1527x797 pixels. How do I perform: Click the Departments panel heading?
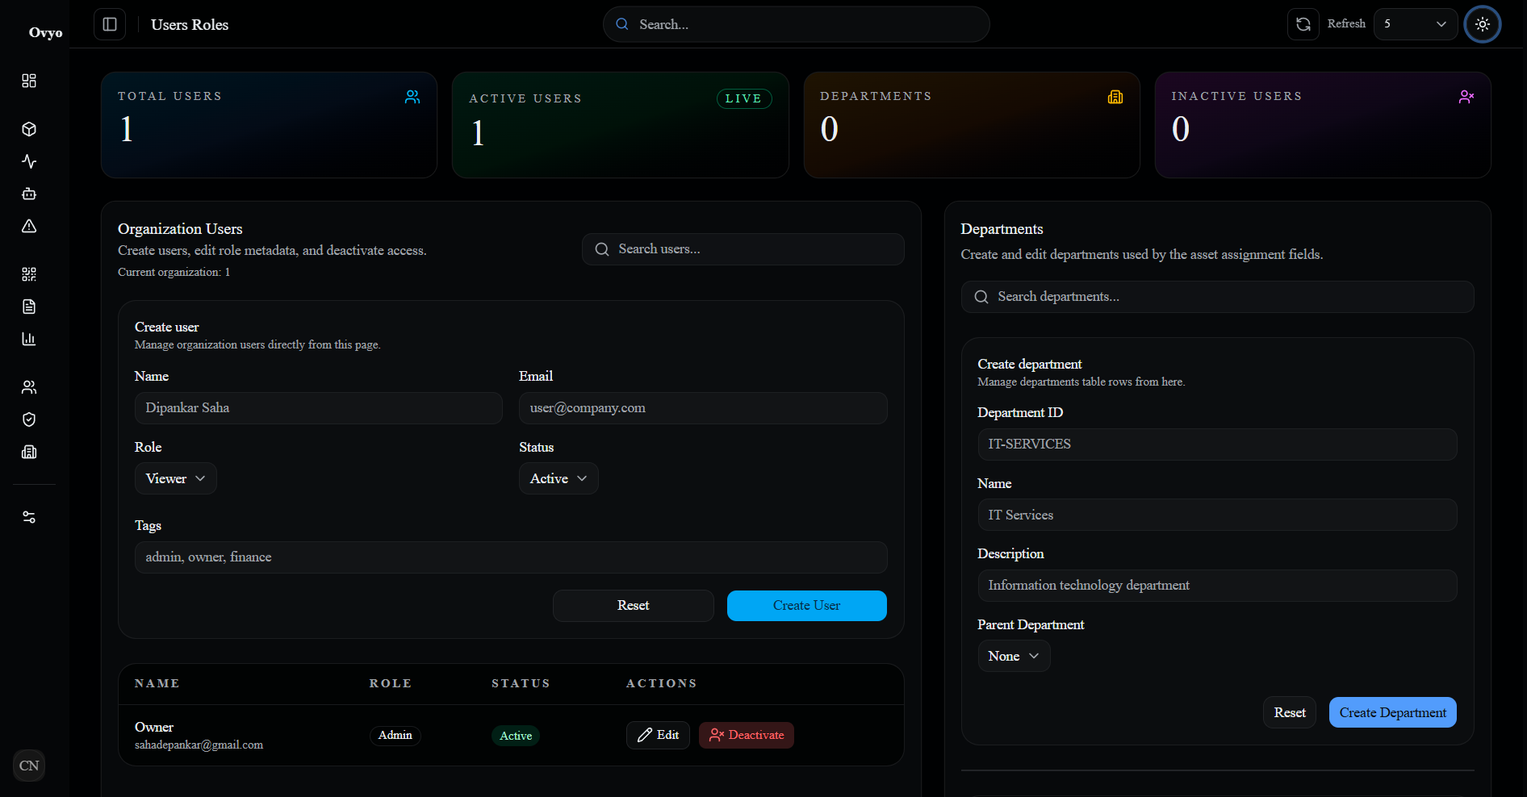1002,229
